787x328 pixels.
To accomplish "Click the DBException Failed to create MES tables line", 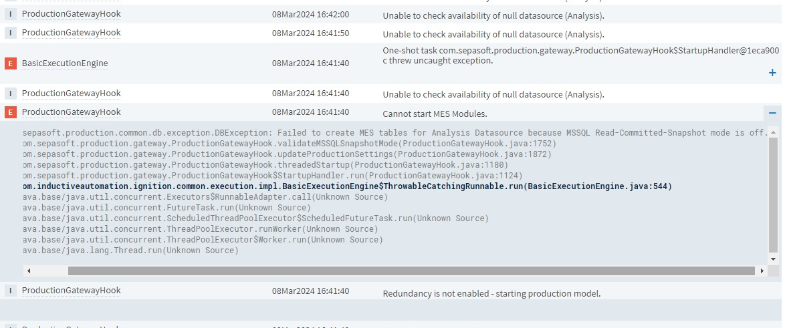I will (x=395, y=133).
